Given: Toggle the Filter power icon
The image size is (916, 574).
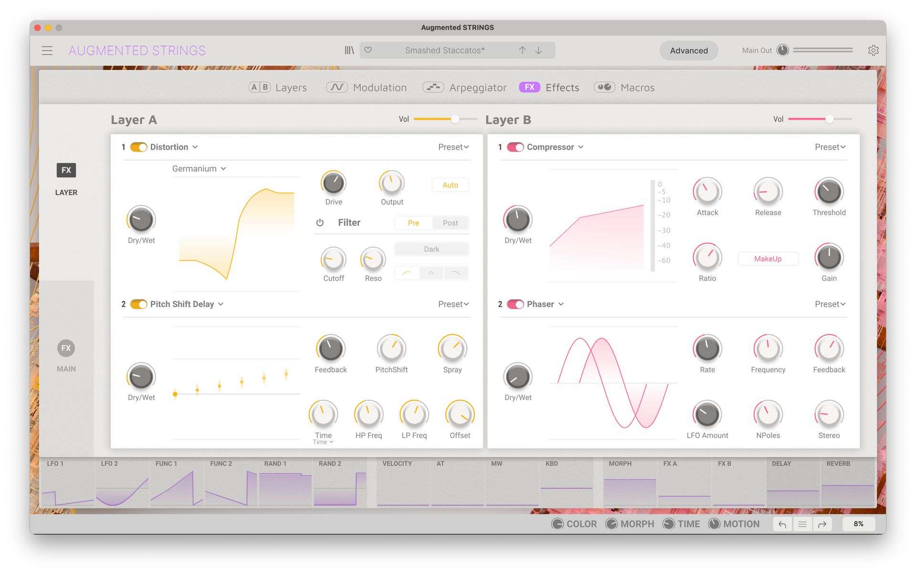Looking at the screenshot, I should point(320,223).
